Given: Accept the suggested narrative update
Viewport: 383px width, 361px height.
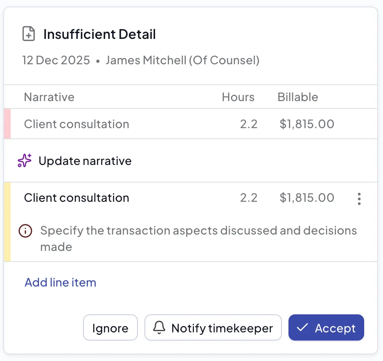Looking at the screenshot, I should click(x=326, y=328).
